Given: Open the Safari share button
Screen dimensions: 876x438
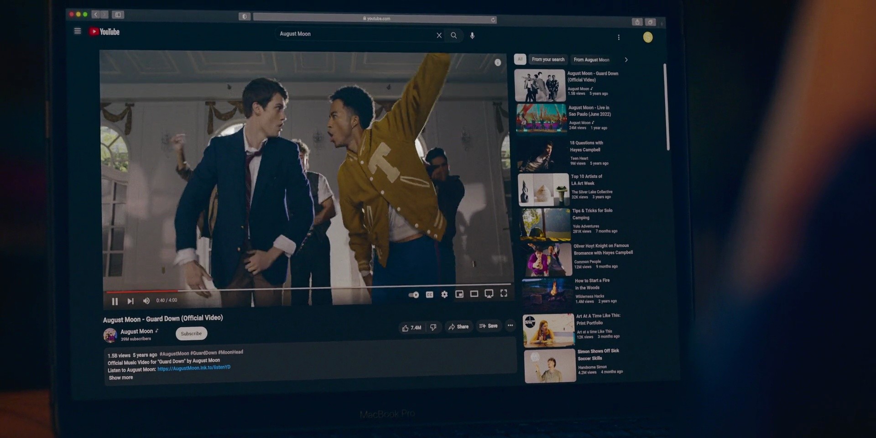Looking at the screenshot, I should tap(637, 22).
